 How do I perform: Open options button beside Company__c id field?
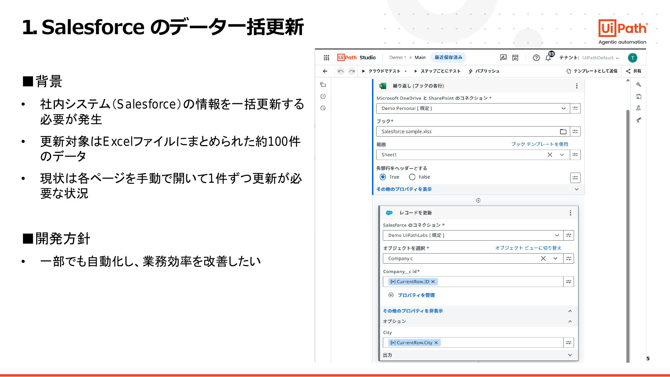(569, 282)
